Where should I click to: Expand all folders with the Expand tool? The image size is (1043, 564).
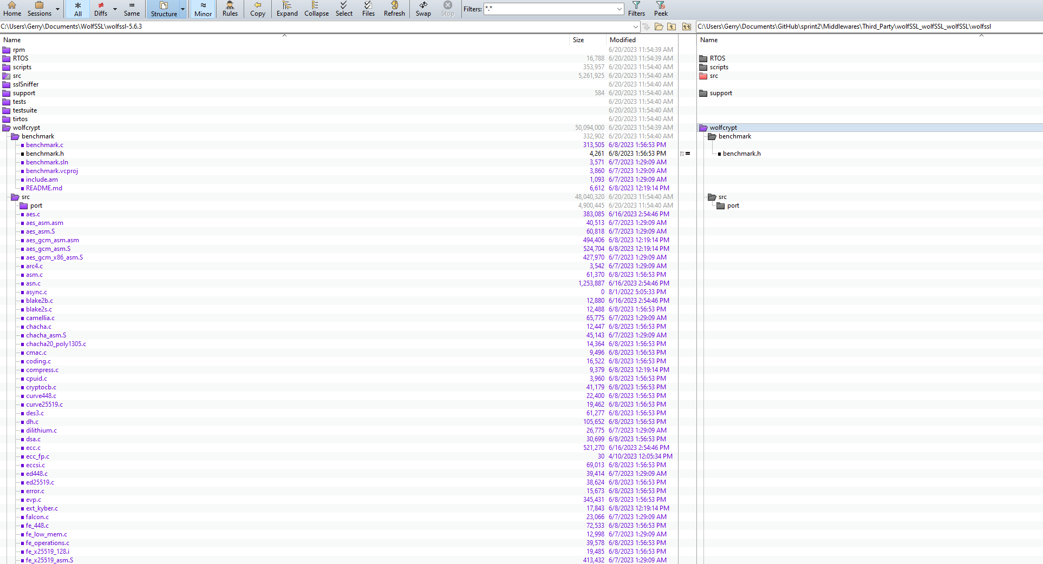287,9
